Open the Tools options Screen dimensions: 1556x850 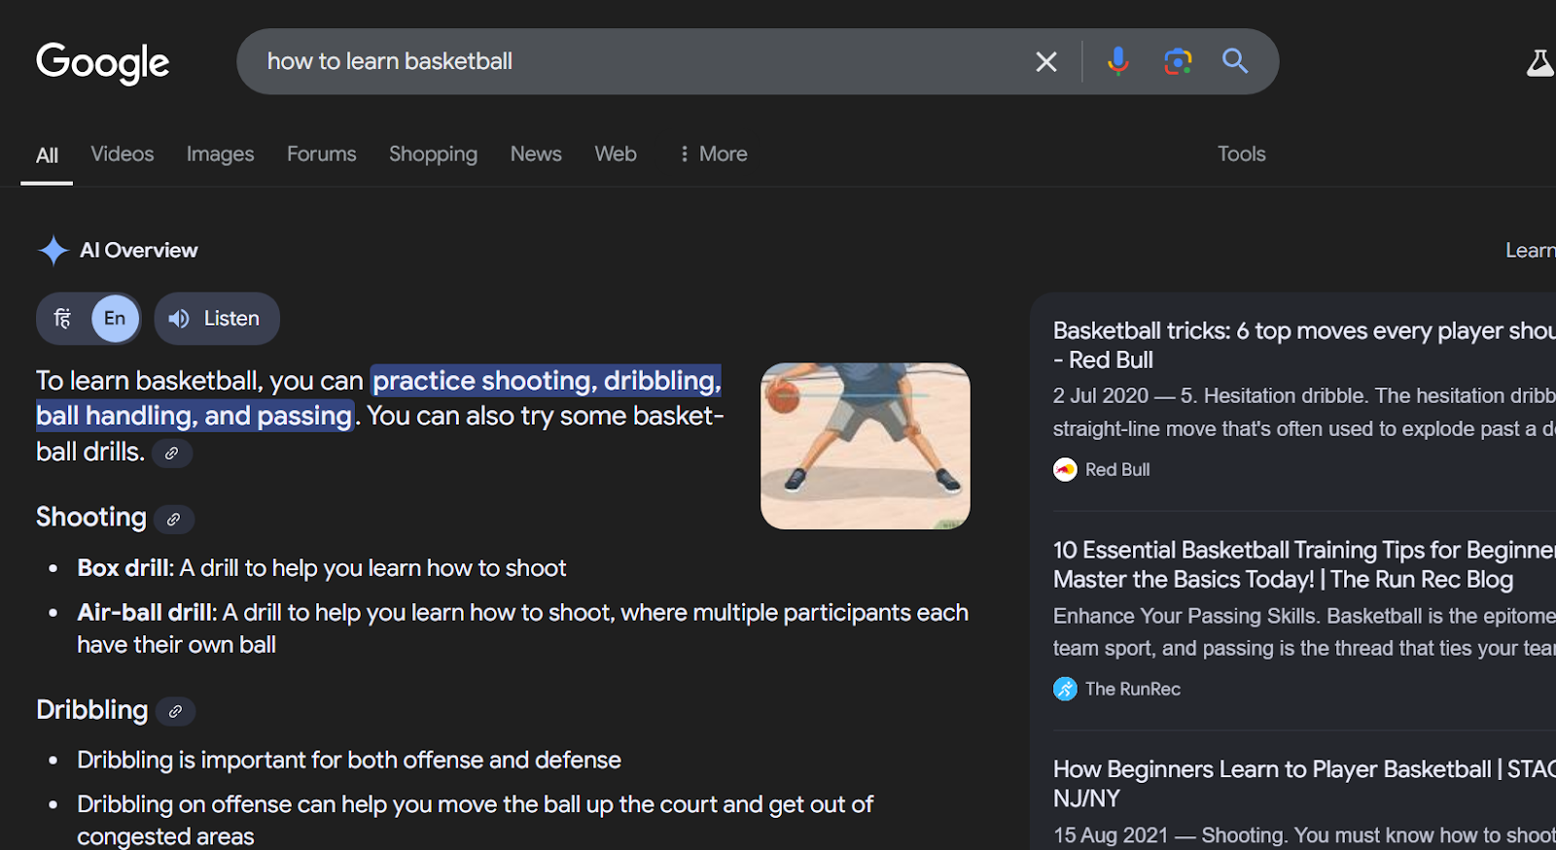tap(1242, 153)
